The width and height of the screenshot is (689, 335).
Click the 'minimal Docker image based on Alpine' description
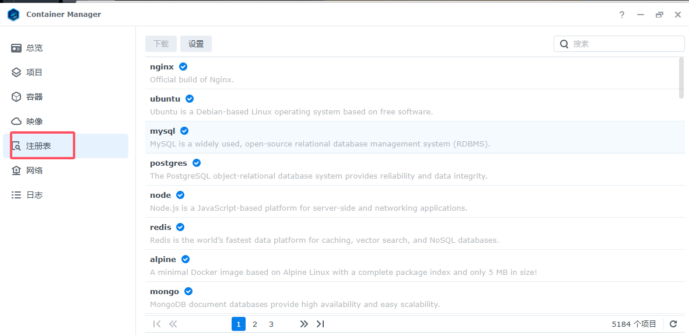[x=343, y=272]
